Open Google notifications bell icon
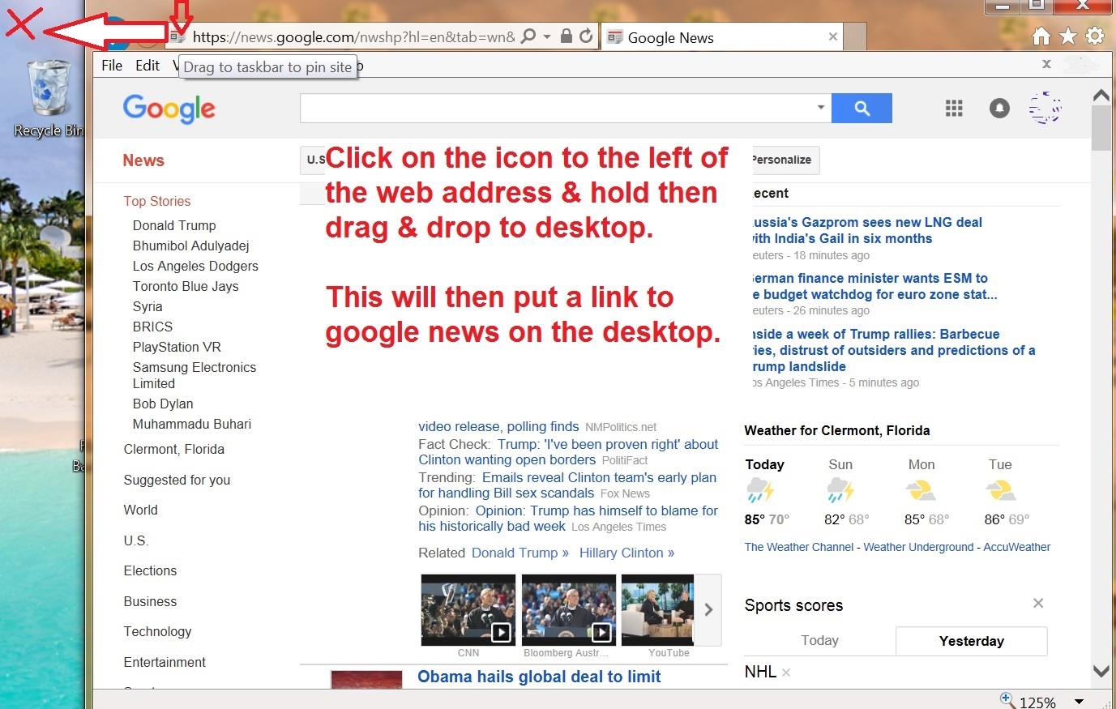 pyautogui.click(x=999, y=108)
